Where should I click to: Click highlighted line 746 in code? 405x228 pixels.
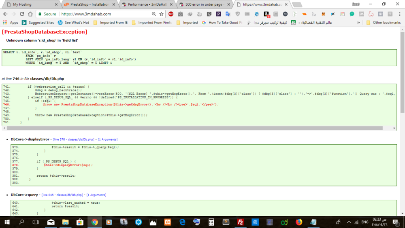pyautogui.click(x=131, y=104)
